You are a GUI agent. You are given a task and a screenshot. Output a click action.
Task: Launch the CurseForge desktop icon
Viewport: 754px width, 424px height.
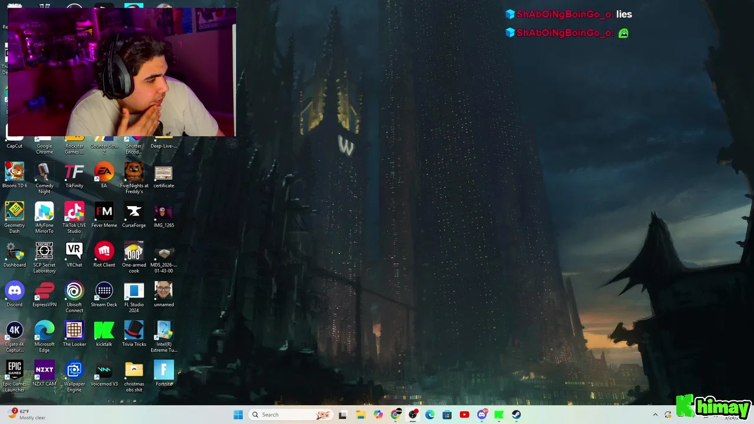point(134,212)
